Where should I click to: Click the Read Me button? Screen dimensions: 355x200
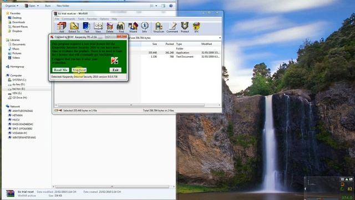60,70
